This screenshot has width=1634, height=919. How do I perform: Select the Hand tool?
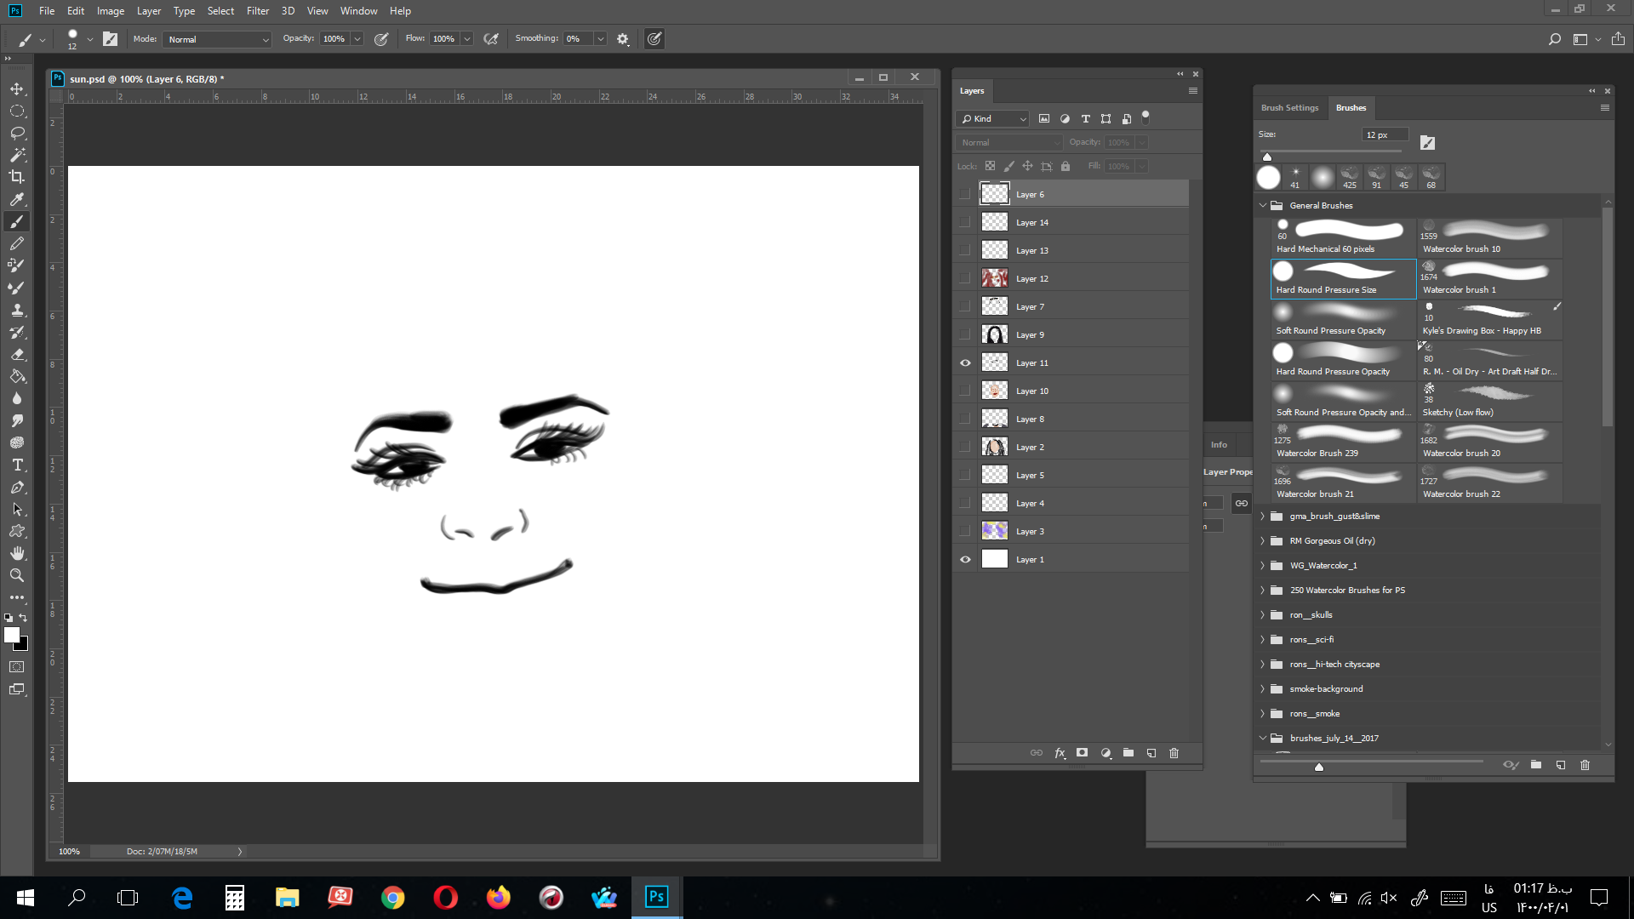coord(17,553)
